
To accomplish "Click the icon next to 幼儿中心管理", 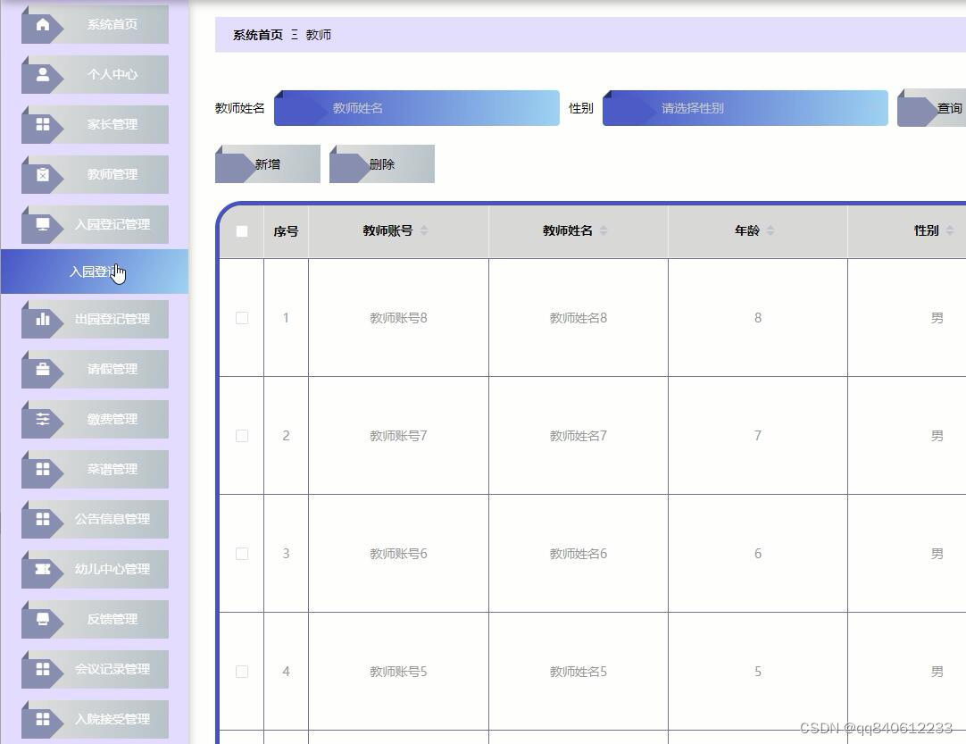I will point(43,569).
